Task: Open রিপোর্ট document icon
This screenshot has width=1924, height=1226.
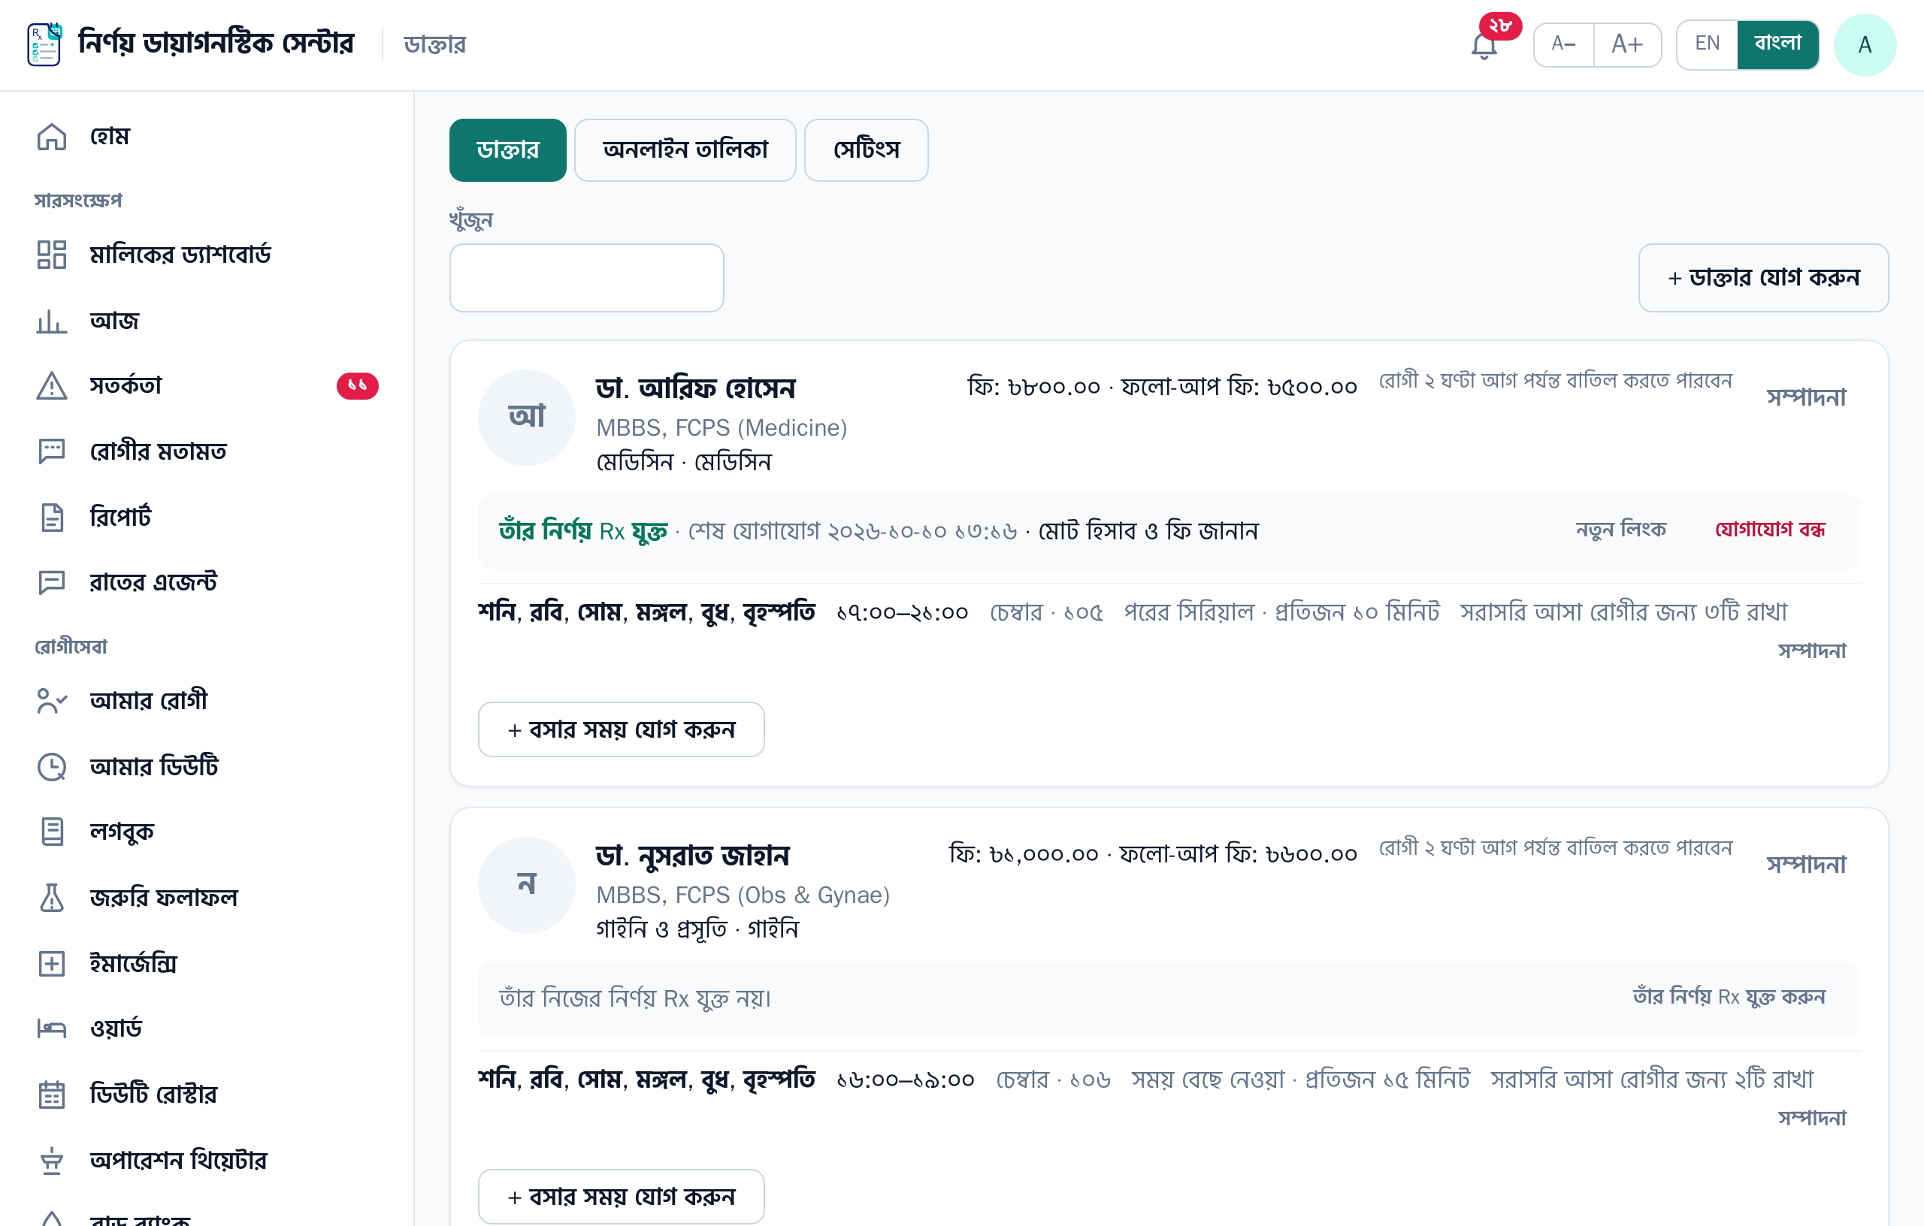Action: click(52, 517)
